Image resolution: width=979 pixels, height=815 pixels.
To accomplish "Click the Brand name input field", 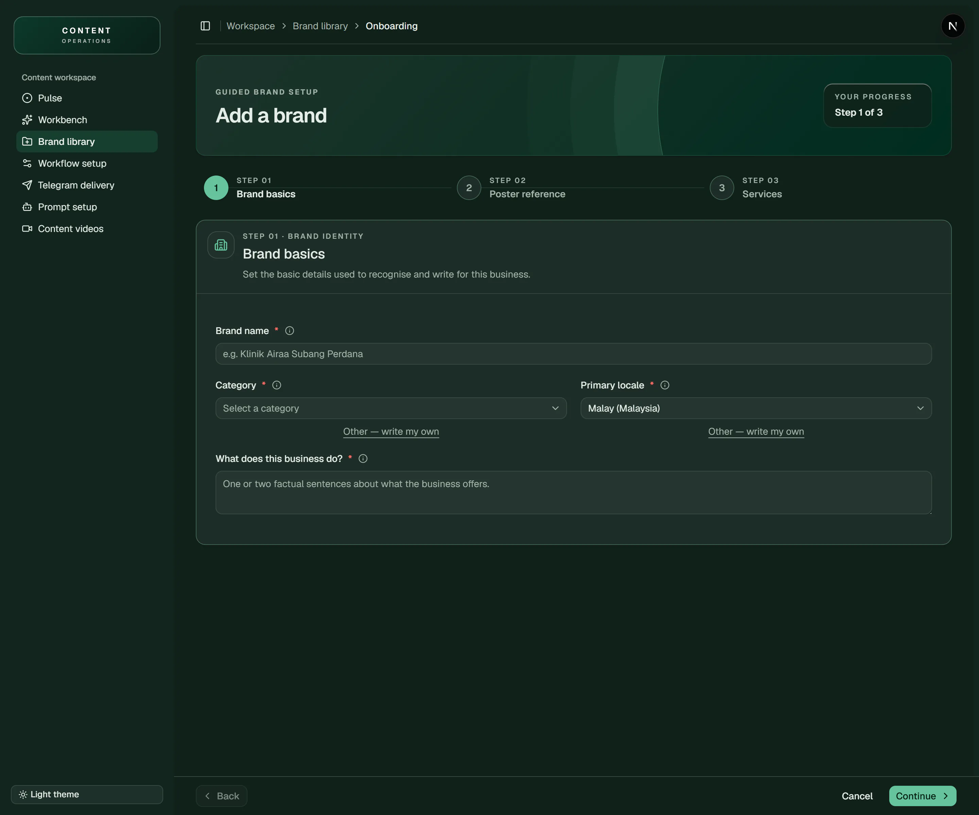I will point(573,354).
